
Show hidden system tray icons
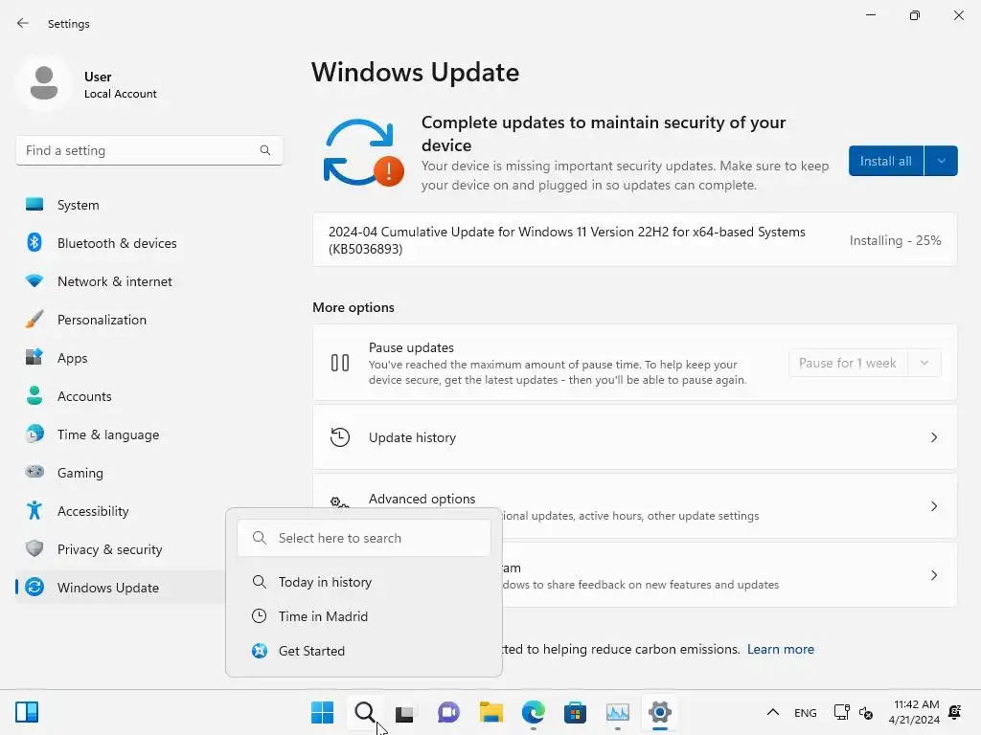click(773, 712)
